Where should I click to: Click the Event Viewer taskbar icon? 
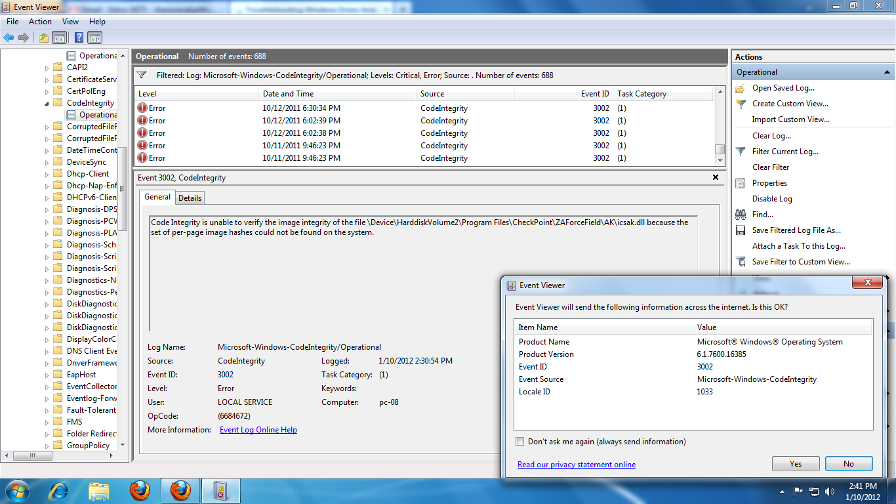click(x=220, y=490)
